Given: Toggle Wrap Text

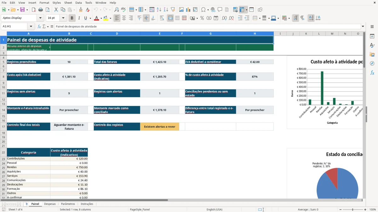Looking at the screenshot, I should point(162,18).
